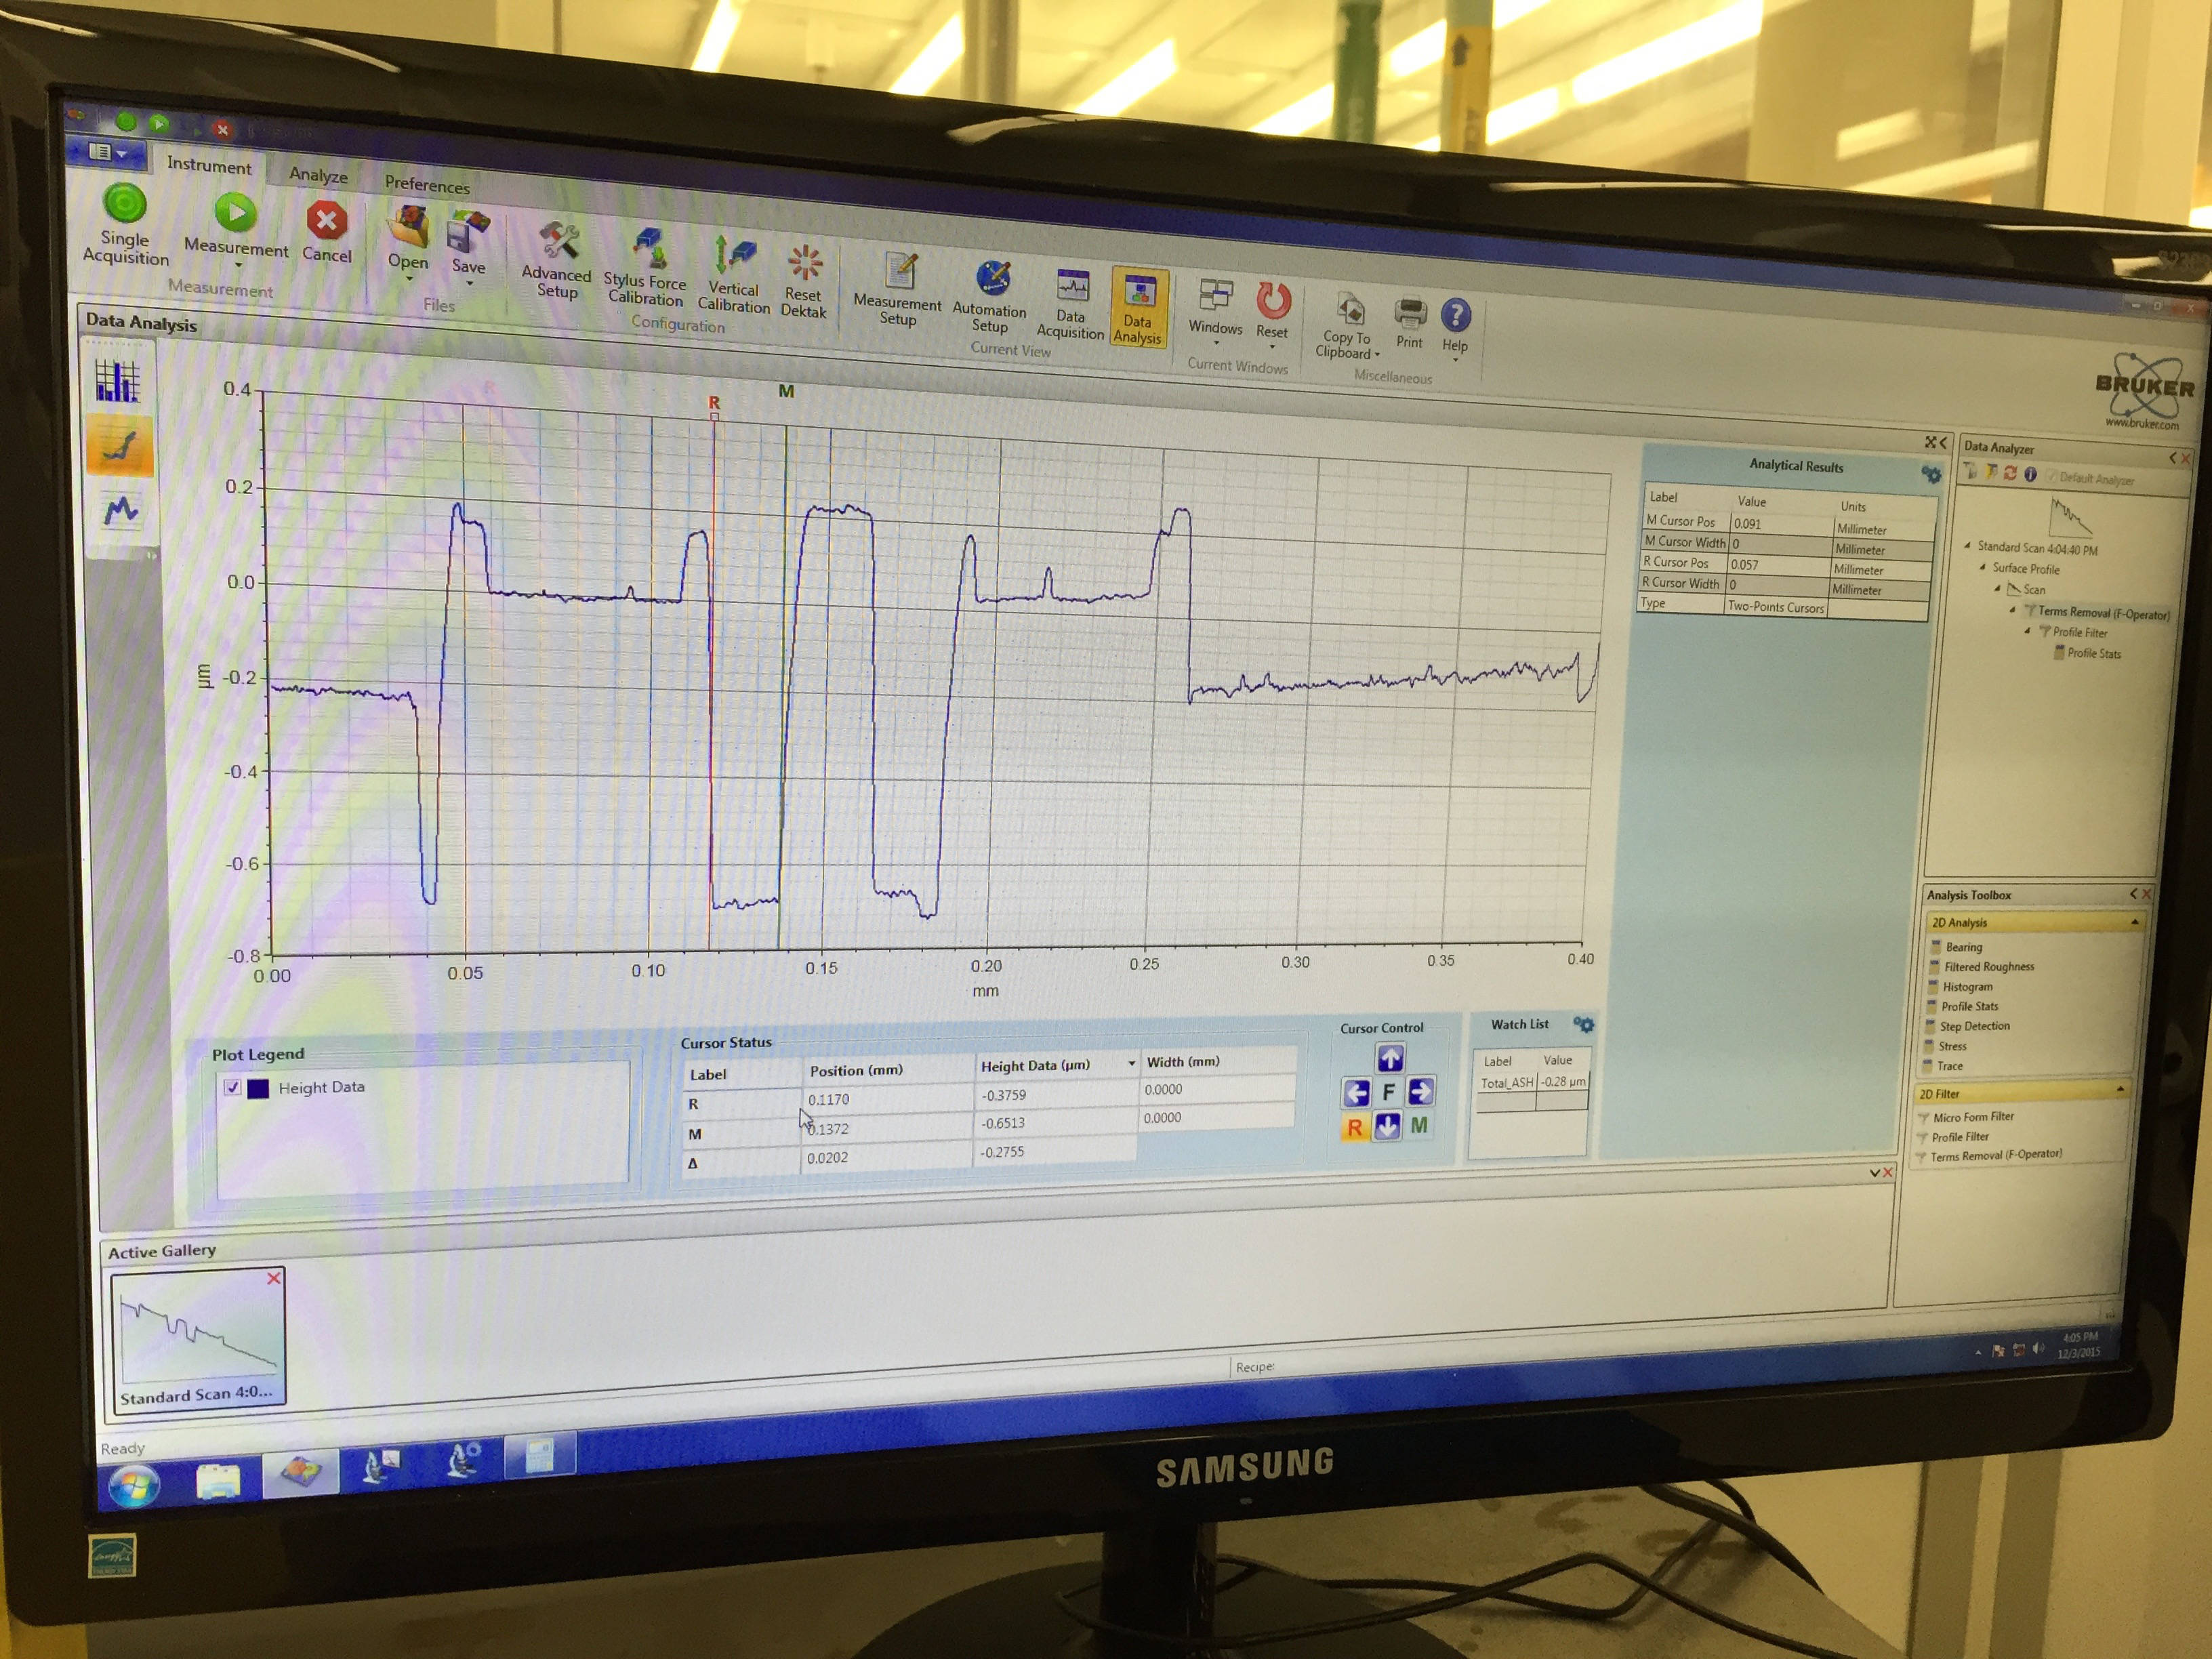Click the refresh icon in Data Analyzer
2212x1659 pixels.
tap(2010, 473)
